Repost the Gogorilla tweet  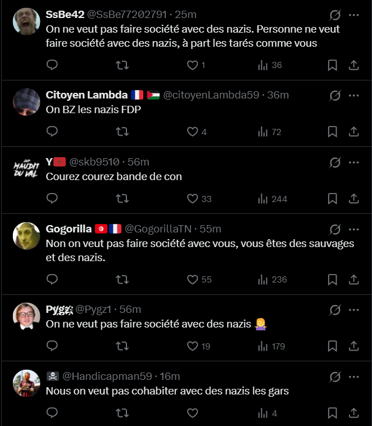(122, 280)
